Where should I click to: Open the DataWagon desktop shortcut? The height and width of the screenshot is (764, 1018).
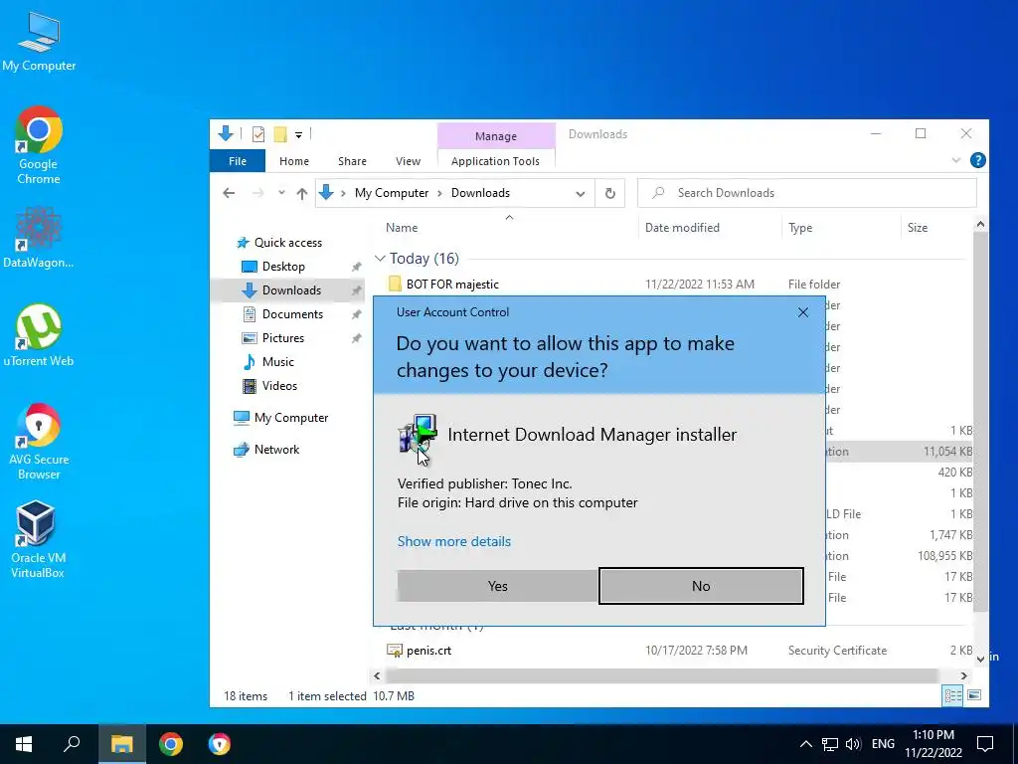[x=39, y=237]
